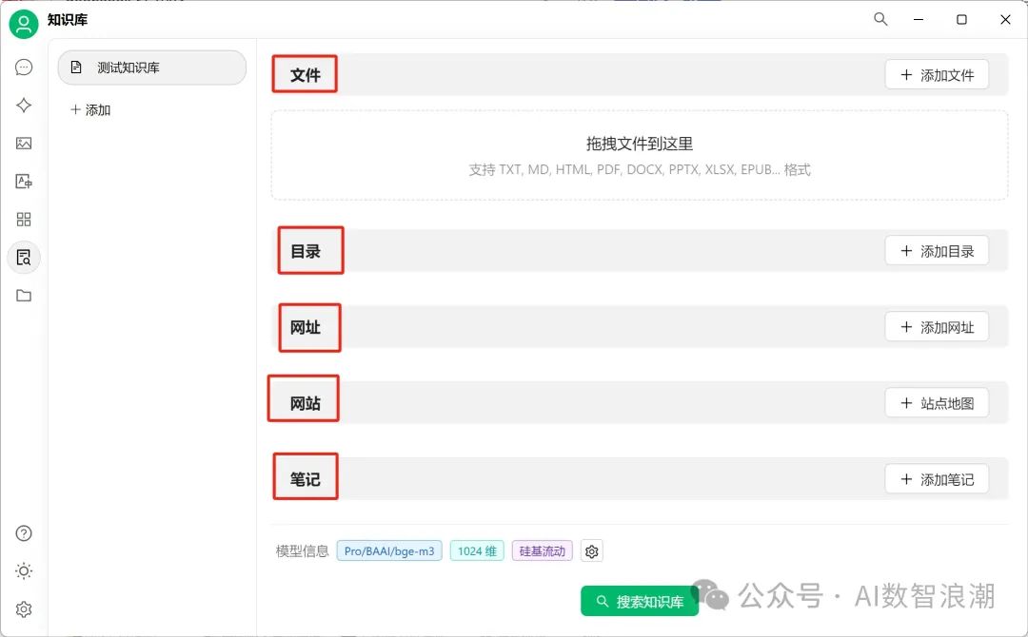
Task: Click the 硅基流动 provider tag
Action: pyautogui.click(x=543, y=551)
